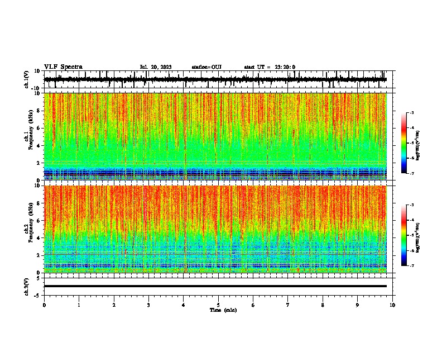Click the "station=OUJ" header label
Screen dimensions: 442x342
[206, 67]
